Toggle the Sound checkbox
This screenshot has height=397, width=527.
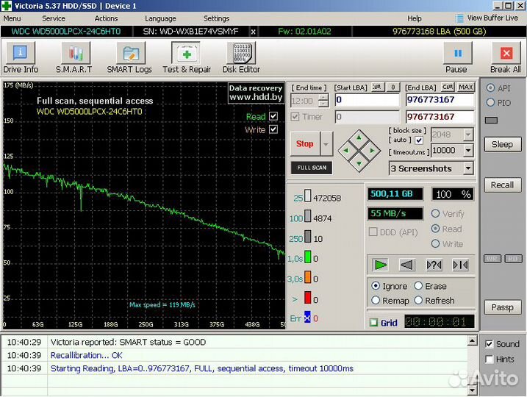(x=489, y=344)
